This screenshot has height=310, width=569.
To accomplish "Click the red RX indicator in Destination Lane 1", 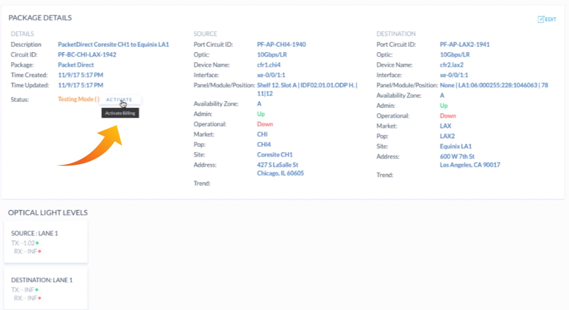I will tap(40, 298).
